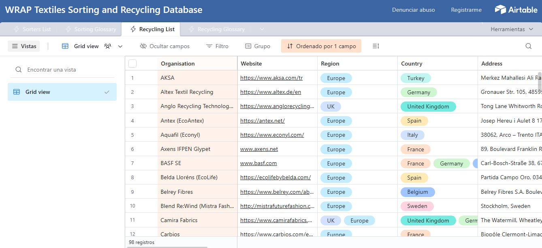Open the row height icon
Viewport: 542px width, 248px height.
coord(376,46)
